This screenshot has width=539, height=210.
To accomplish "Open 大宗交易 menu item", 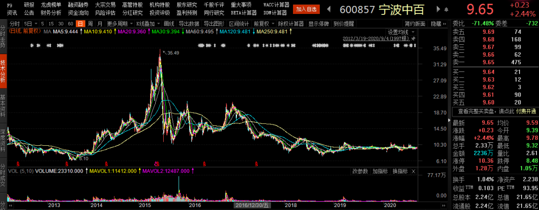I will [x=105, y=5].
